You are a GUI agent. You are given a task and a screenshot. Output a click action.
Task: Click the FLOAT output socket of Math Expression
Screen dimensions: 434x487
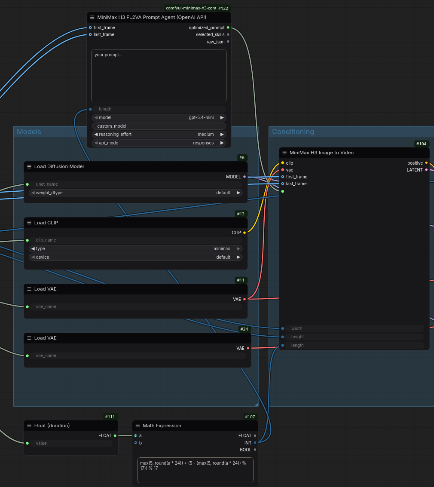tap(255, 435)
